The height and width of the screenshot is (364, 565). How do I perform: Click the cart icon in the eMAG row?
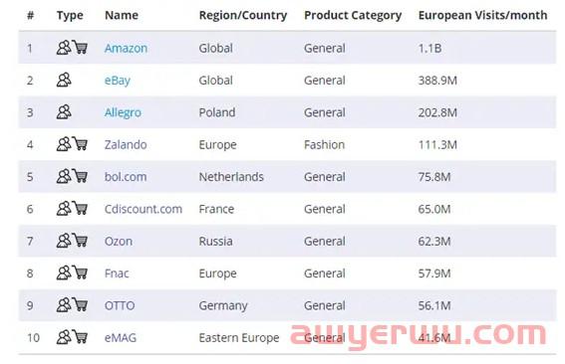coord(80,337)
